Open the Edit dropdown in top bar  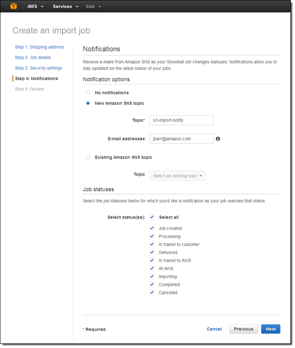point(93,7)
